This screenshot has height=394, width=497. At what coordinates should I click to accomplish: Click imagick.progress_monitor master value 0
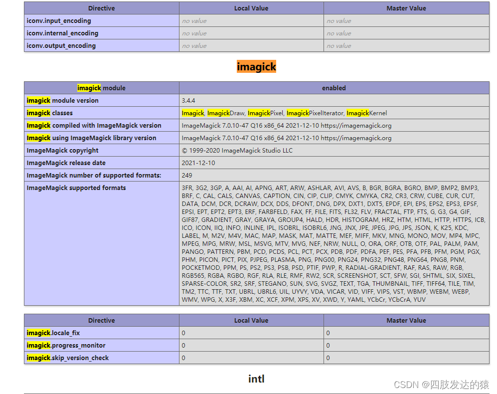[406, 345]
